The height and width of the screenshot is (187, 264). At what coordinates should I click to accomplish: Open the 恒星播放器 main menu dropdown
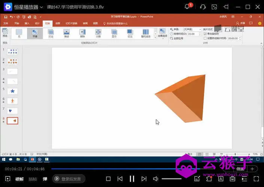(x=42, y=7)
